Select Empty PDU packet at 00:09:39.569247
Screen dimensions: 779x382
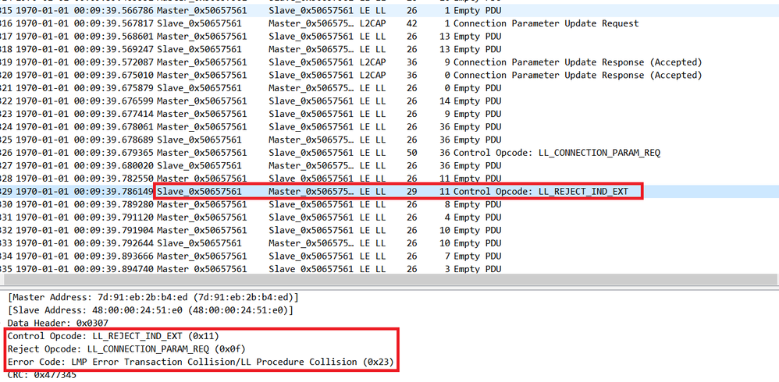[389, 49]
